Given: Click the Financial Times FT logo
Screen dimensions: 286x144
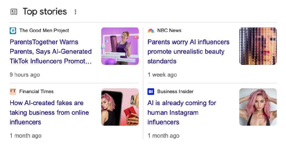Looking at the screenshot, I should [x=13, y=91].
